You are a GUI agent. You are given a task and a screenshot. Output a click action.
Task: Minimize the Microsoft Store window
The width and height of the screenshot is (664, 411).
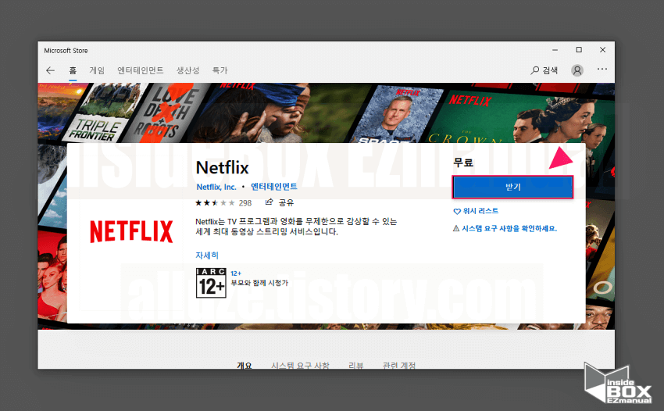click(x=555, y=50)
